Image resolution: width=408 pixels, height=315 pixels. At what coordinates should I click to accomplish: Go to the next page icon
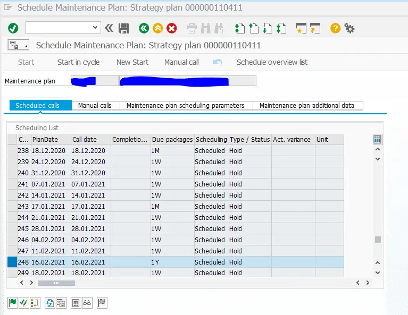pos(267,28)
